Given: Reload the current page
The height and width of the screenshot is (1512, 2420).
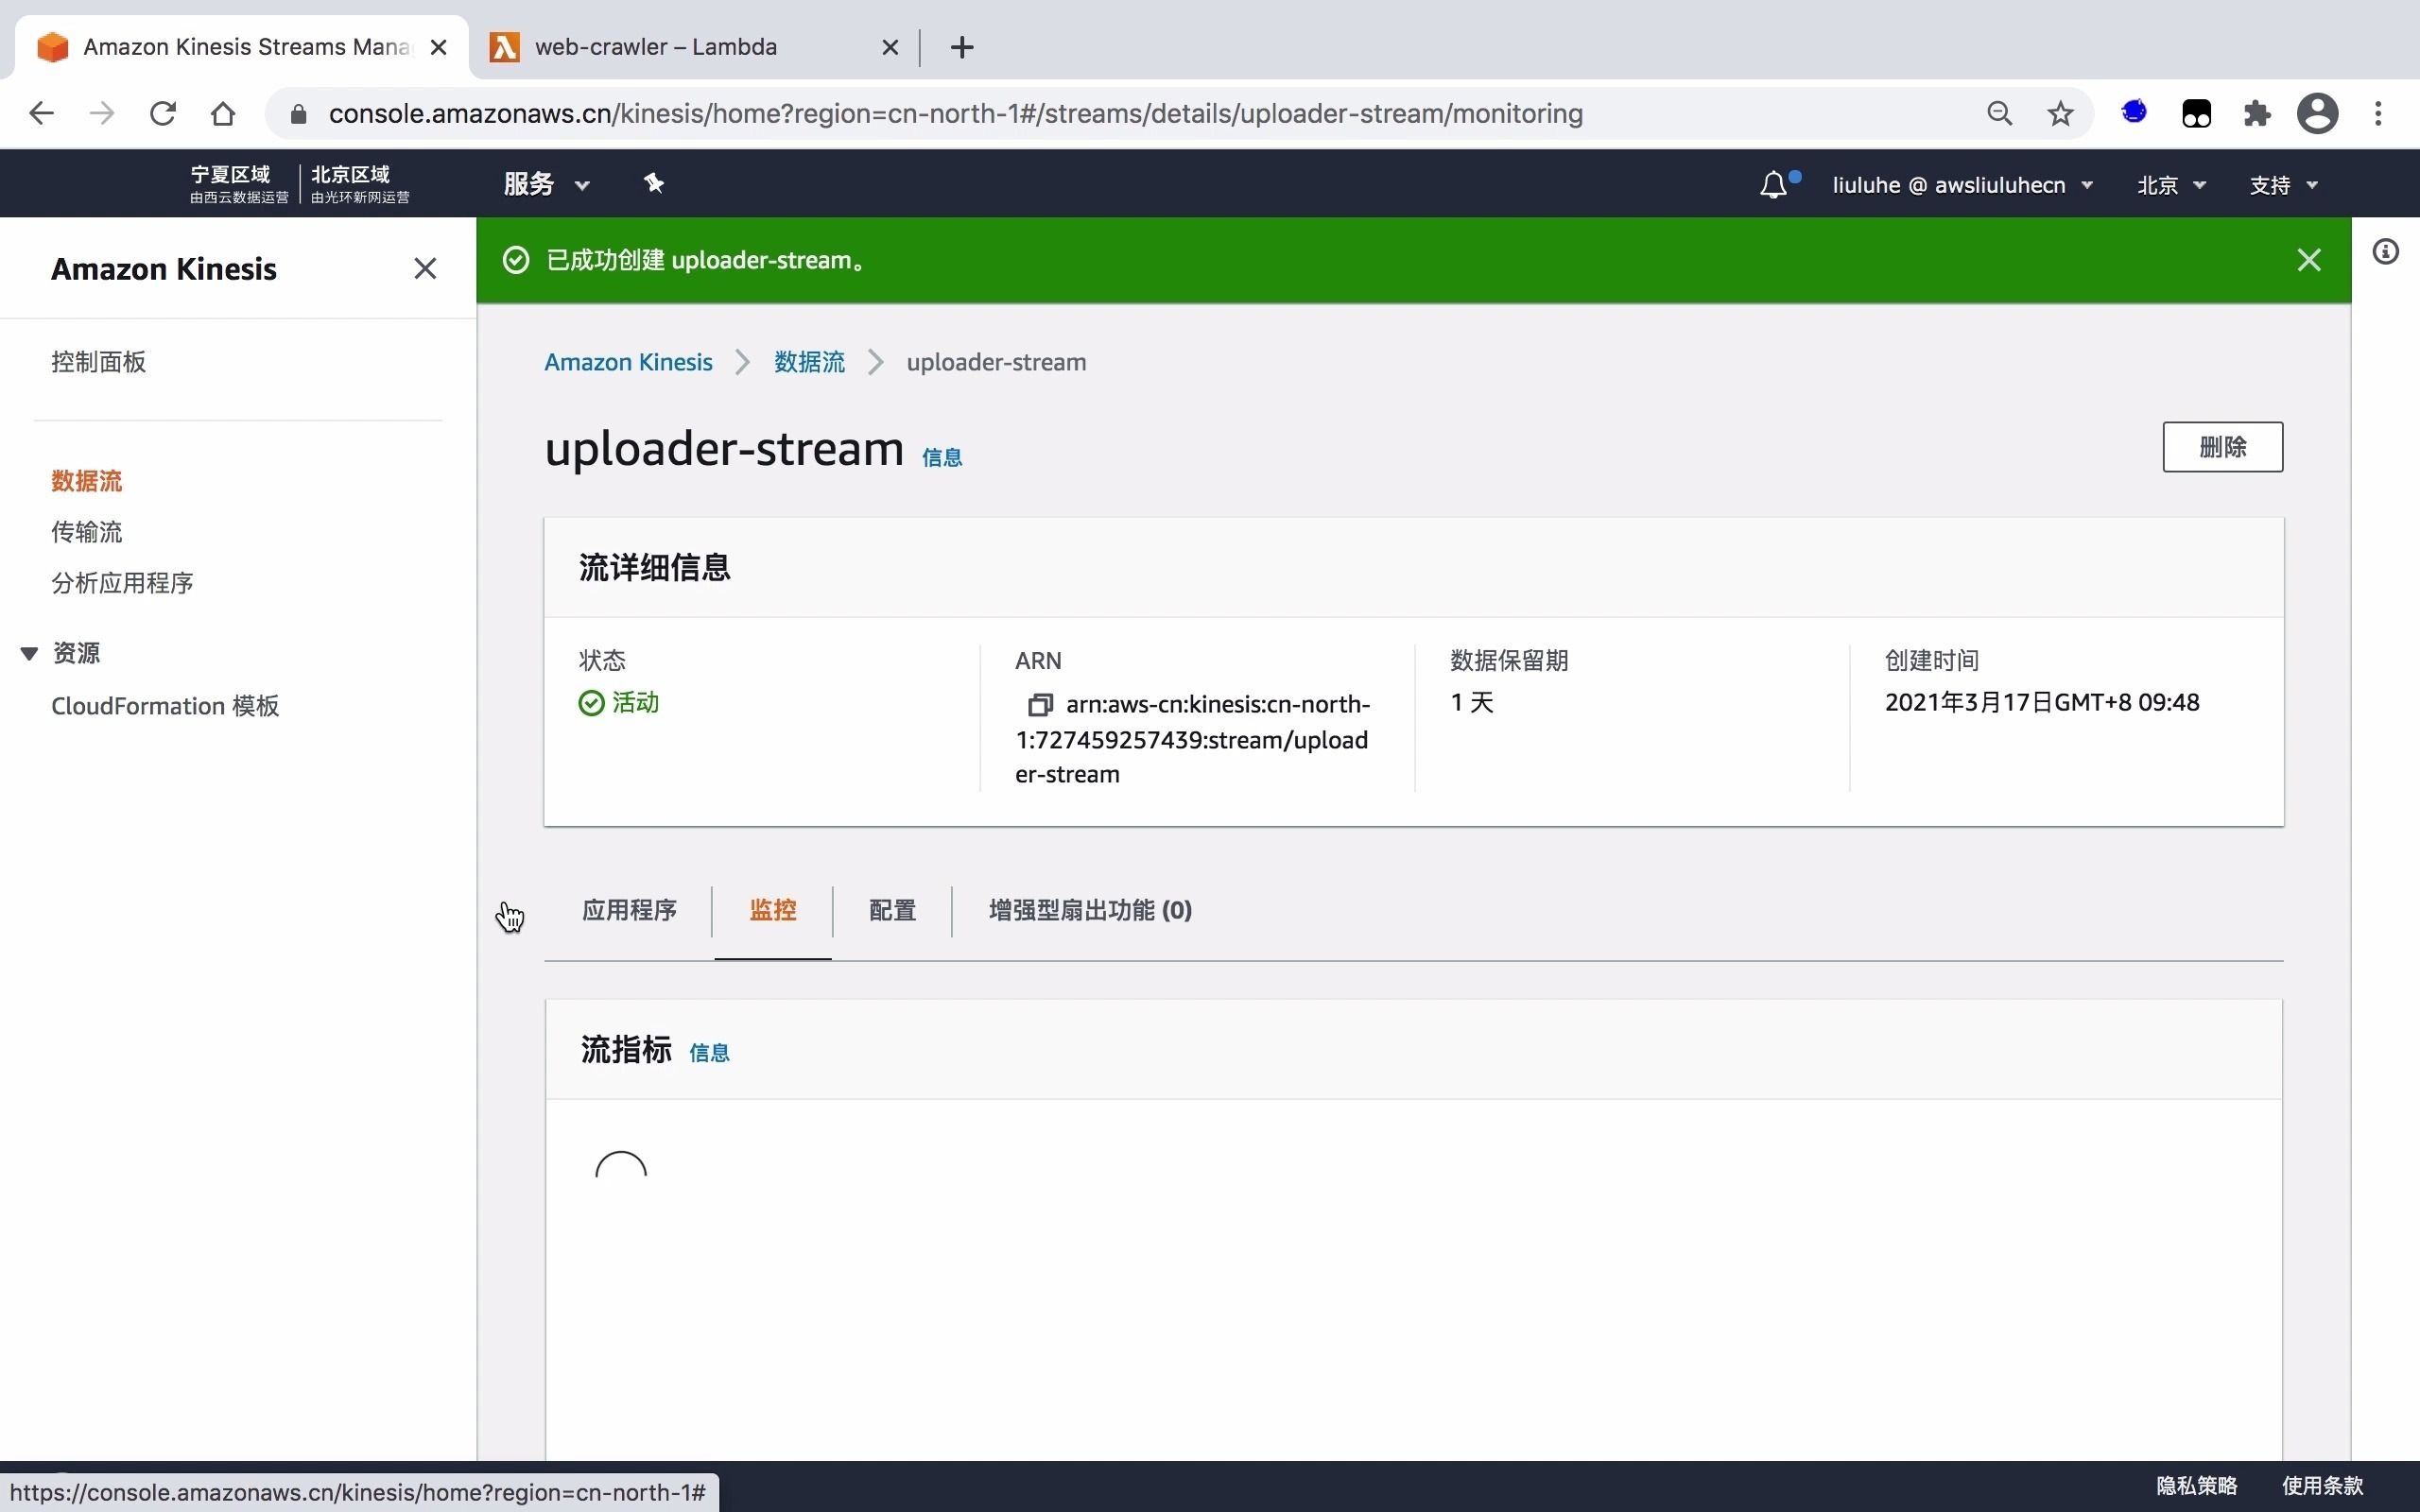Looking at the screenshot, I should point(163,113).
